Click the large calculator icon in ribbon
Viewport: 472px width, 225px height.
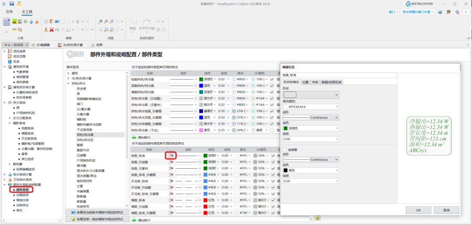pyautogui.click(x=7, y=22)
